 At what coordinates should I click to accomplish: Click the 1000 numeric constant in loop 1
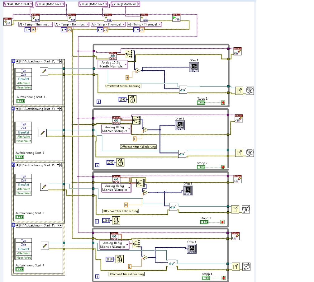(x=122, y=100)
